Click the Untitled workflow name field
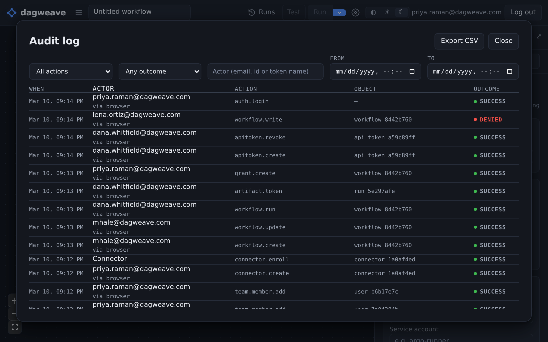 [x=140, y=12]
